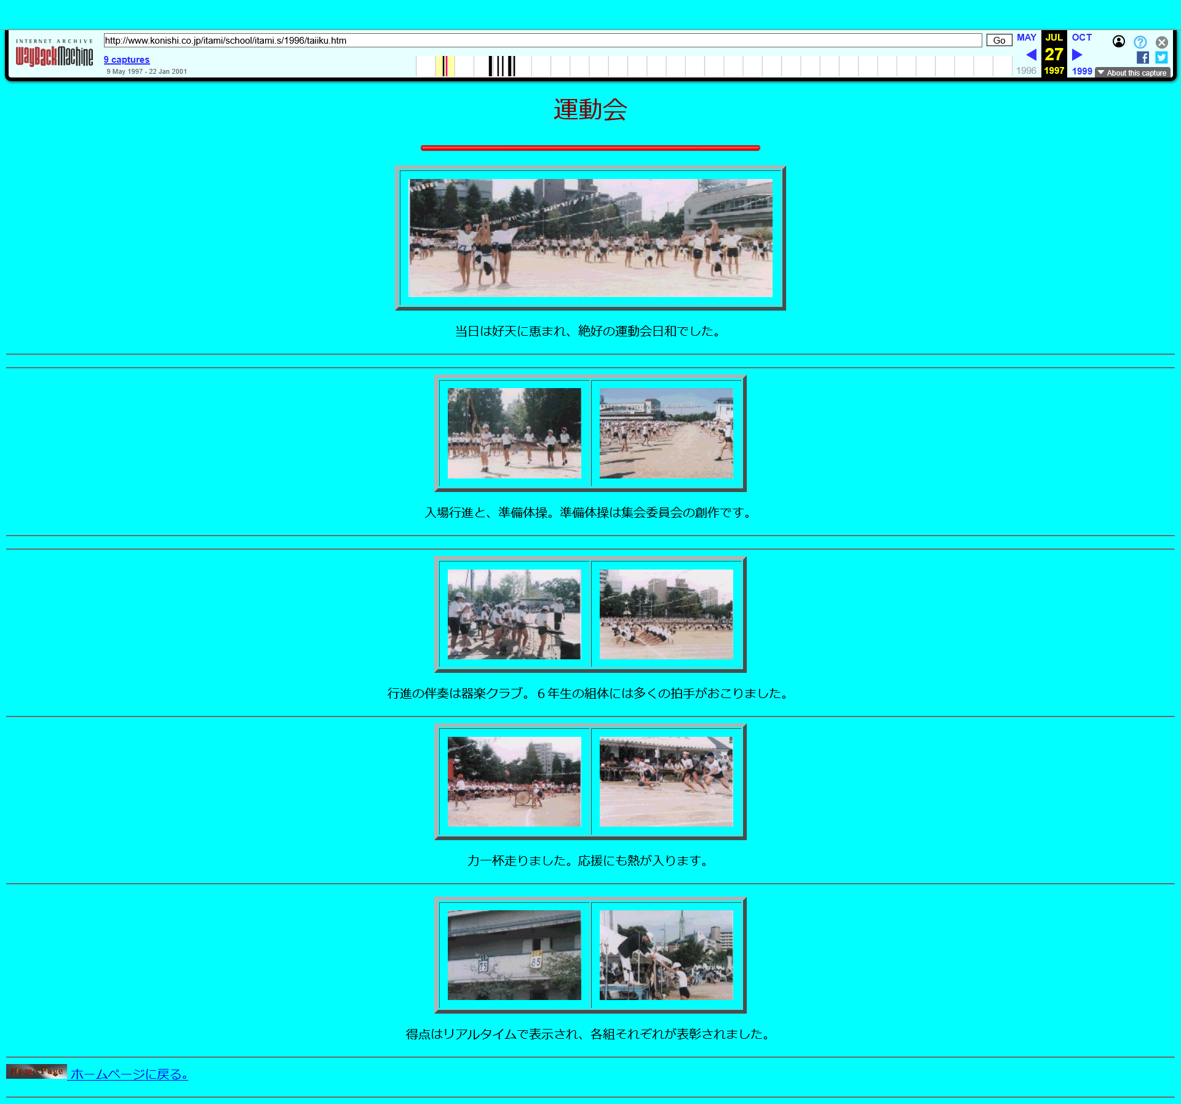The height and width of the screenshot is (1104, 1181).
Task: Click the Wayback Machine logo
Action: [x=54, y=54]
